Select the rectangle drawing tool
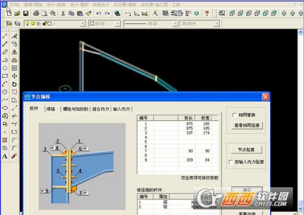Viewport: 304px width, 215px height. click(x=5, y=76)
